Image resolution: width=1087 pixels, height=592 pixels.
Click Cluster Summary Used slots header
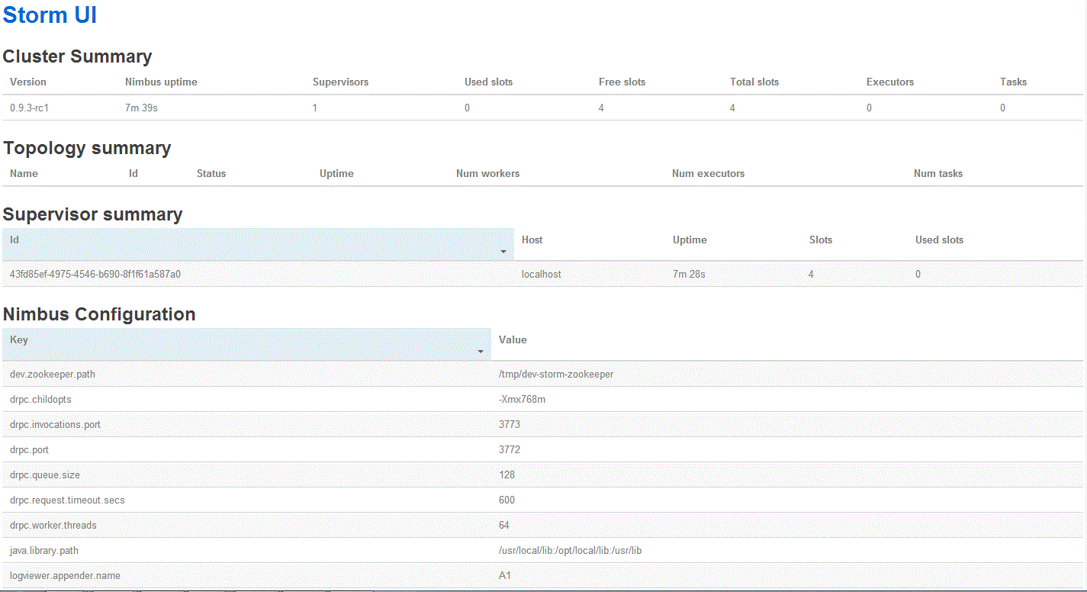point(488,82)
